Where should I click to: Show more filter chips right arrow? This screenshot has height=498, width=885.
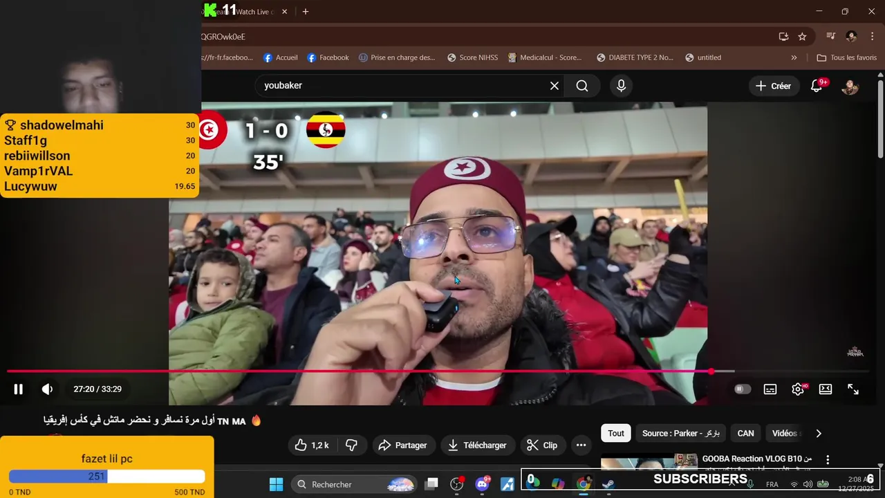coord(819,434)
